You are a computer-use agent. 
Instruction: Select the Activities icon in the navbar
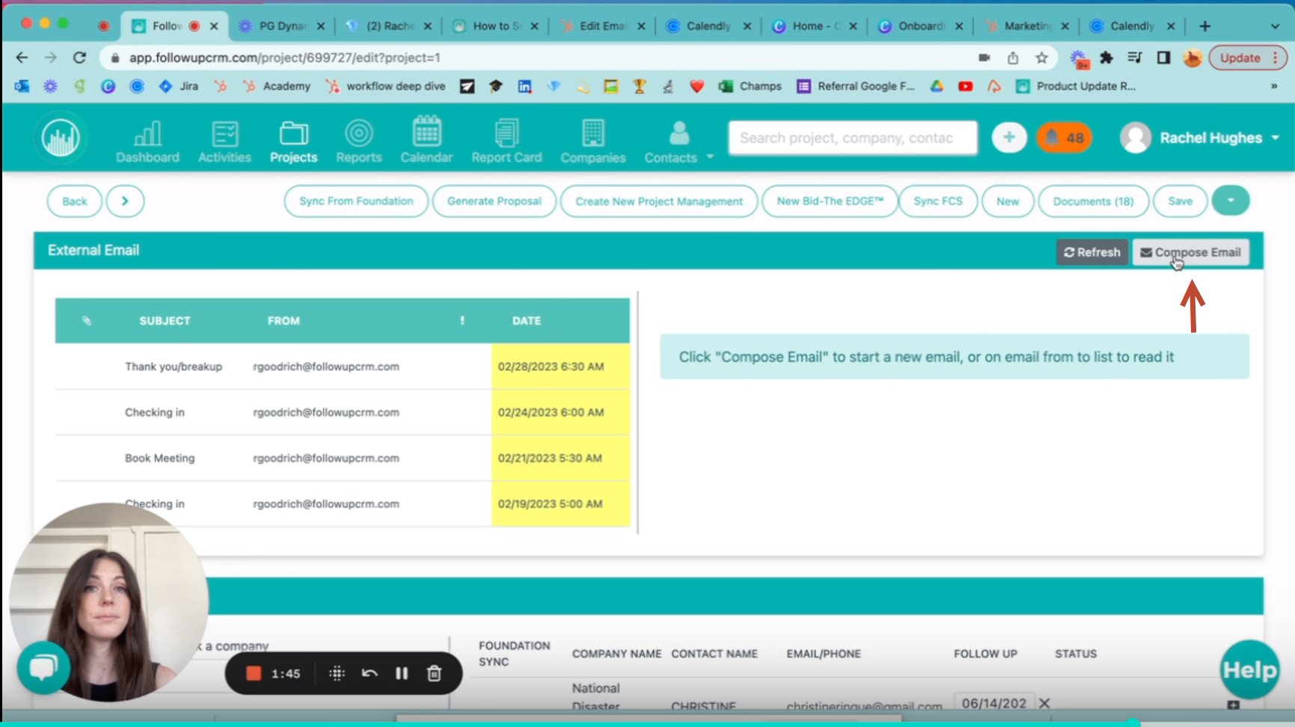click(x=224, y=141)
